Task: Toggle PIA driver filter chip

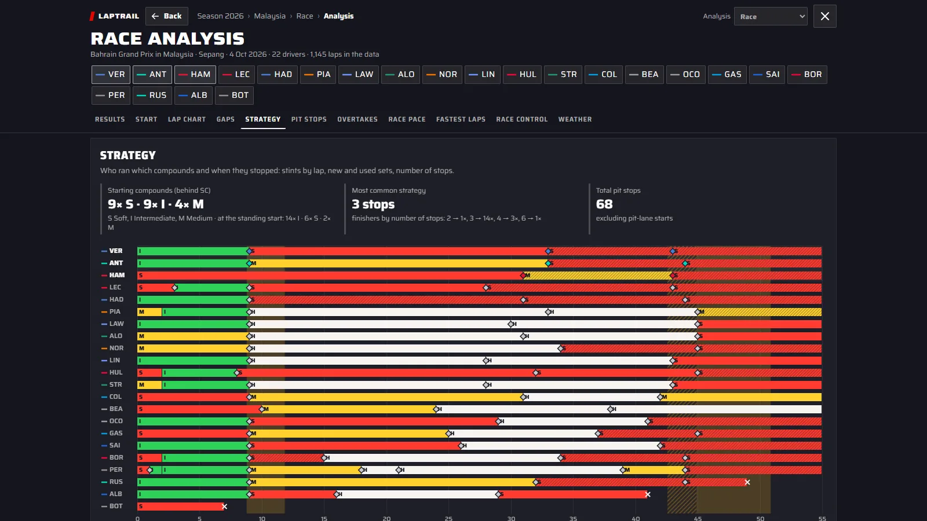Action: click(318, 75)
